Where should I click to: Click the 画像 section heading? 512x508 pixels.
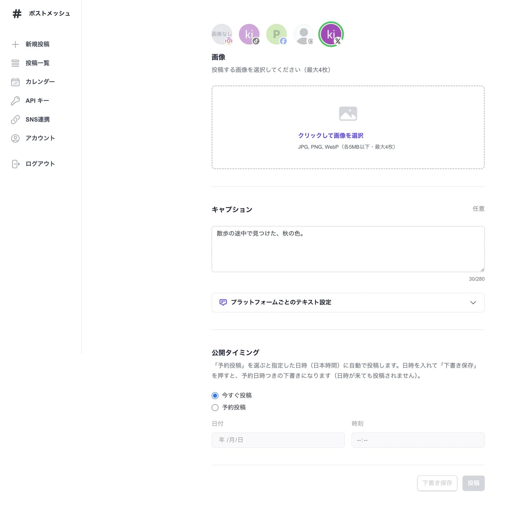[218, 57]
